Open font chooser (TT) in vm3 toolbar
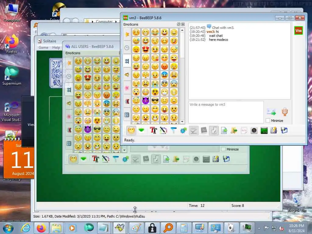312x234 pixels. 154,130
